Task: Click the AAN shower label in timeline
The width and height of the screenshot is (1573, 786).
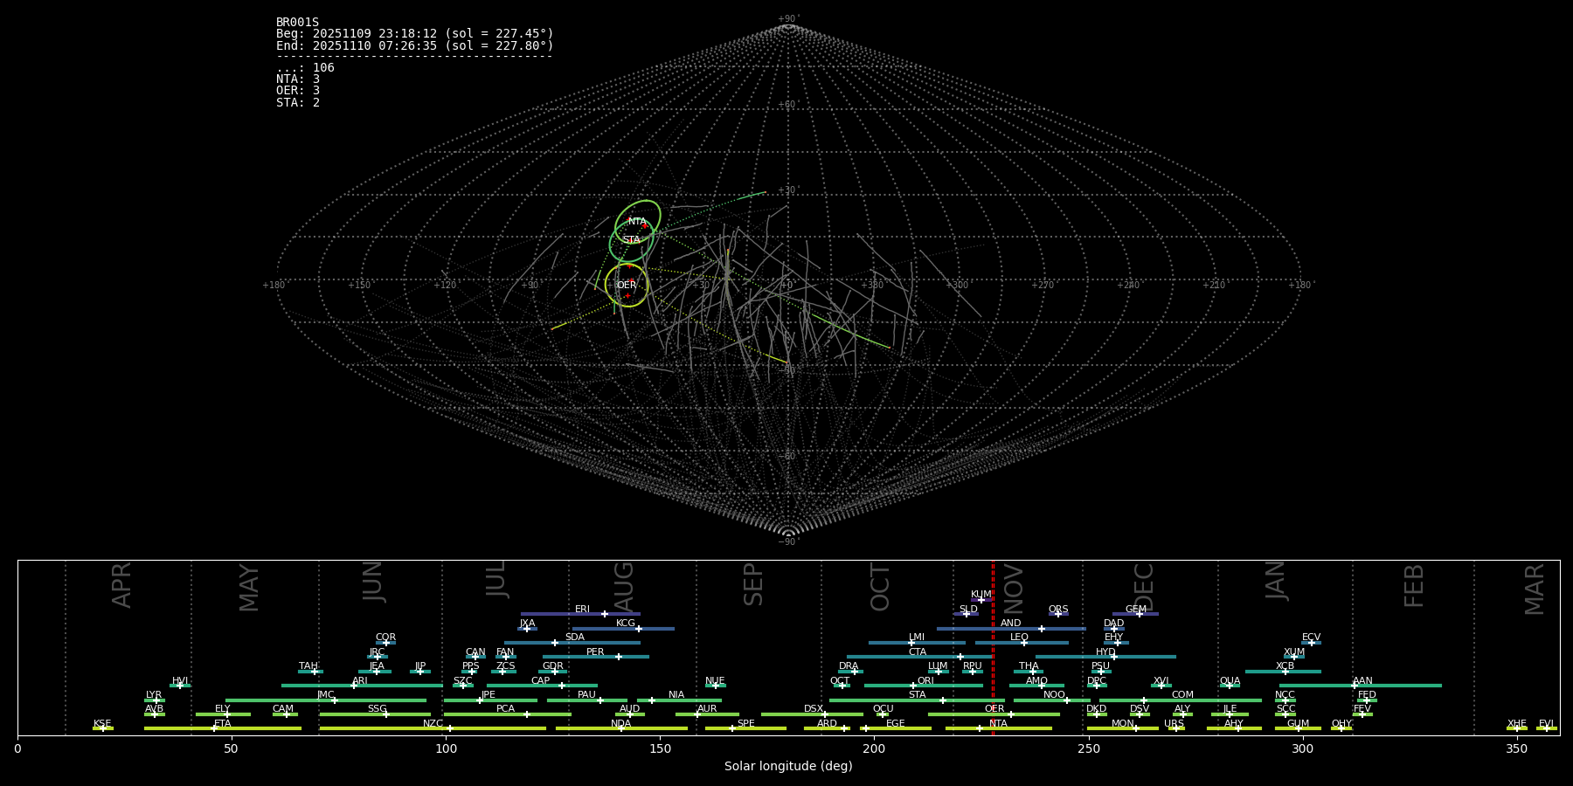Action: [1362, 681]
